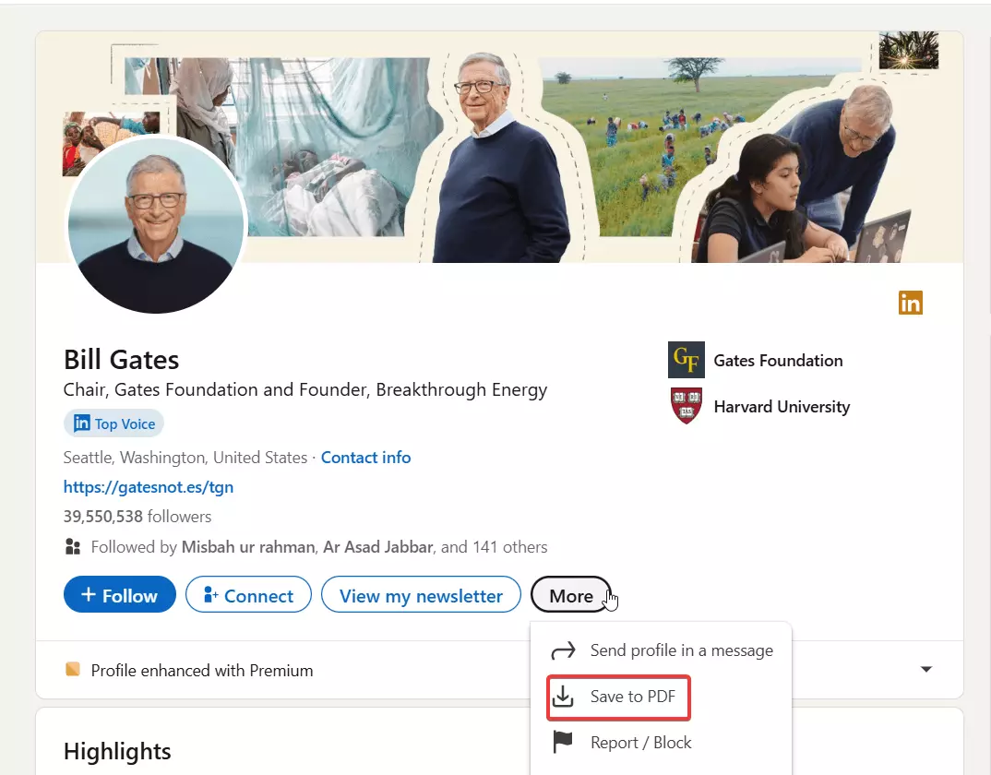Open the More actions dropdown
991x775 pixels.
point(570,595)
